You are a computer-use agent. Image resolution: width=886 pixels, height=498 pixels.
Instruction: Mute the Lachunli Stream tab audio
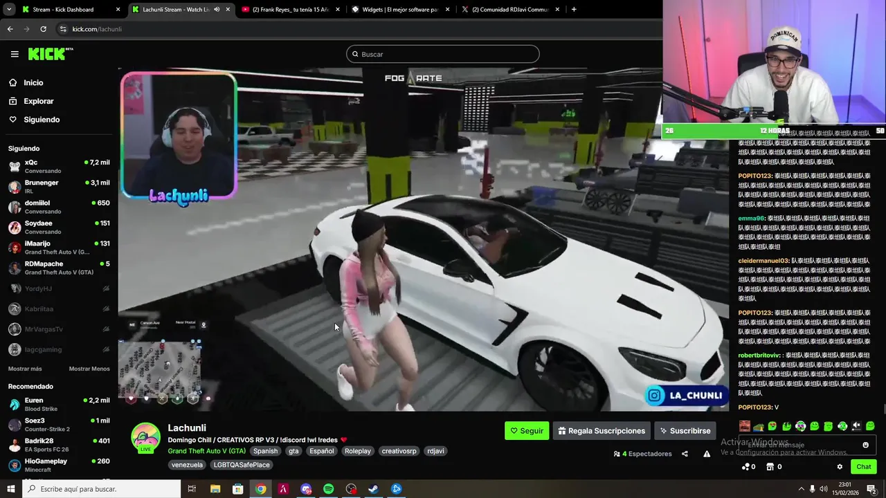point(217,10)
